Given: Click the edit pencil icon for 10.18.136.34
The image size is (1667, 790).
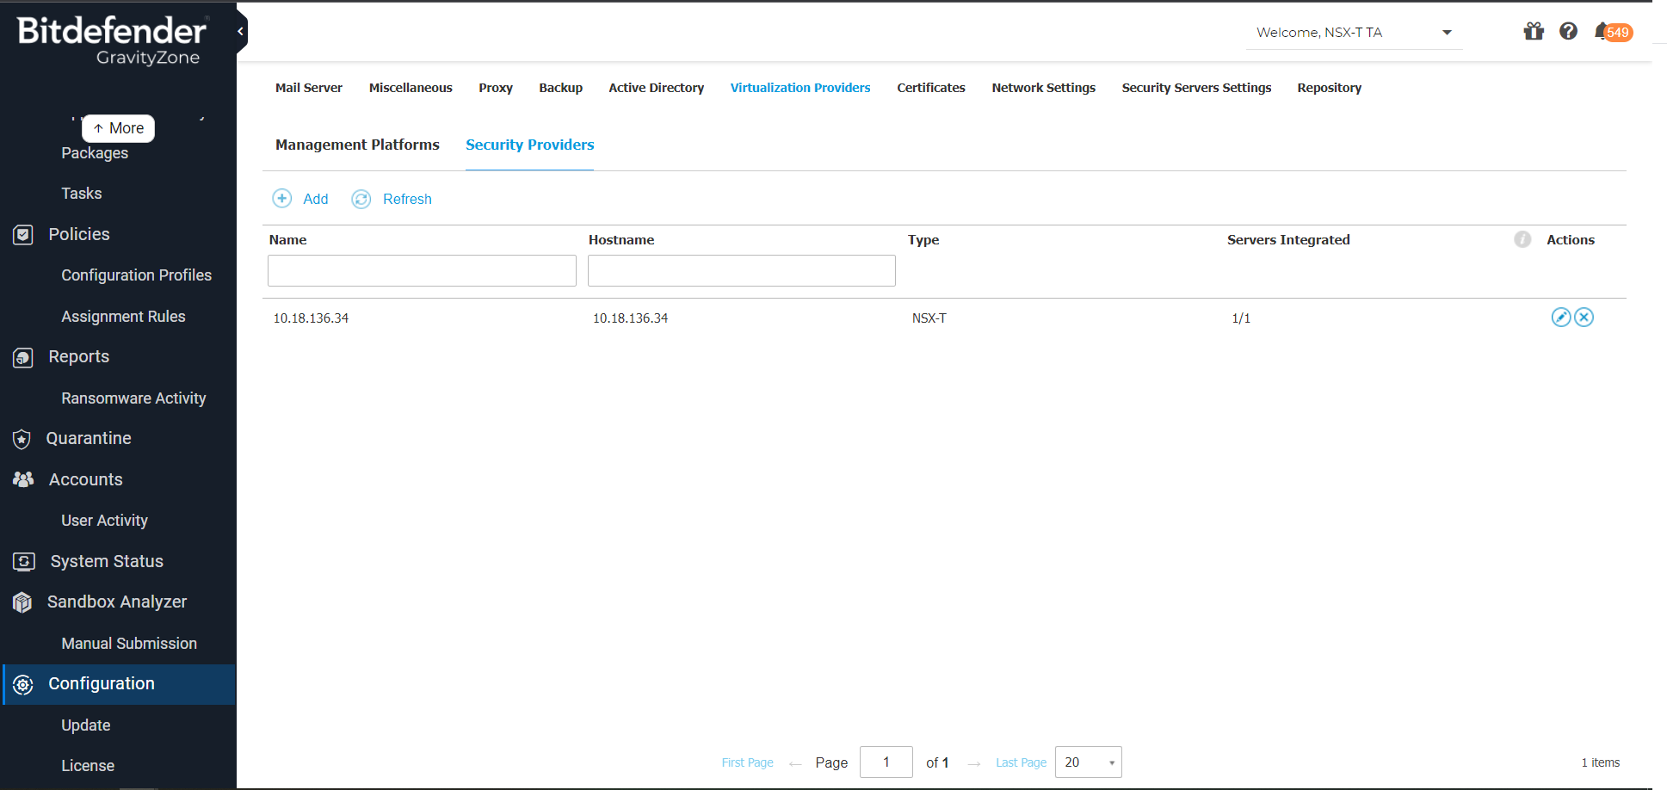Looking at the screenshot, I should 1560,318.
